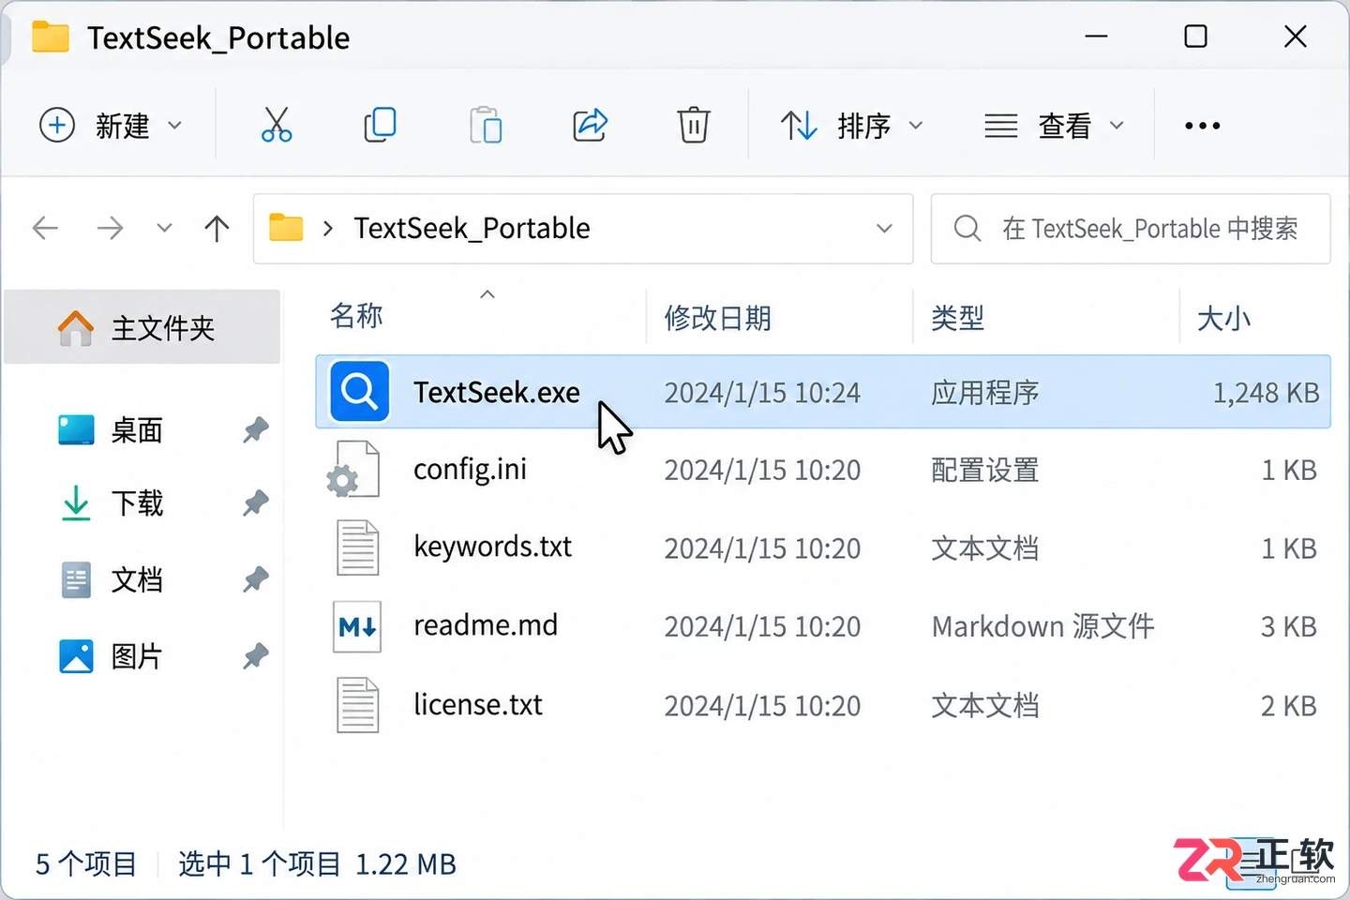Click the Markdown 源文件 type cell

point(1042,626)
